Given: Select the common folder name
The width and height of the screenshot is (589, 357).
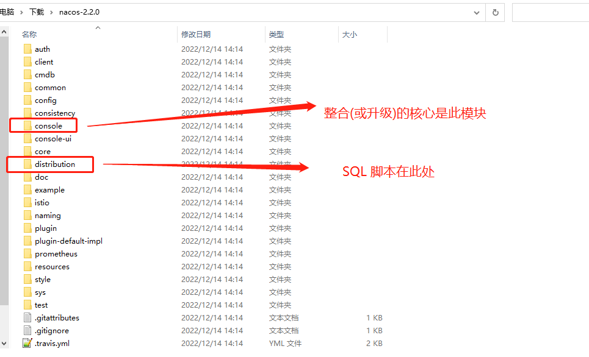Looking at the screenshot, I should [x=50, y=87].
